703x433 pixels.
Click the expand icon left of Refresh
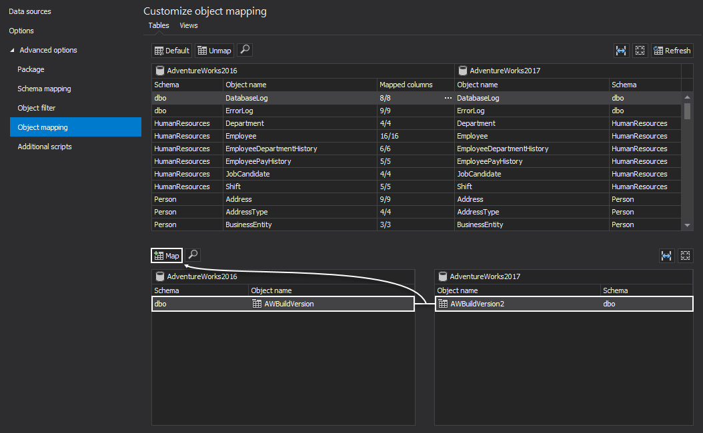pyautogui.click(x=640, y=51)
